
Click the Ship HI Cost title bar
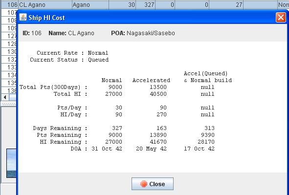[148, 18]
